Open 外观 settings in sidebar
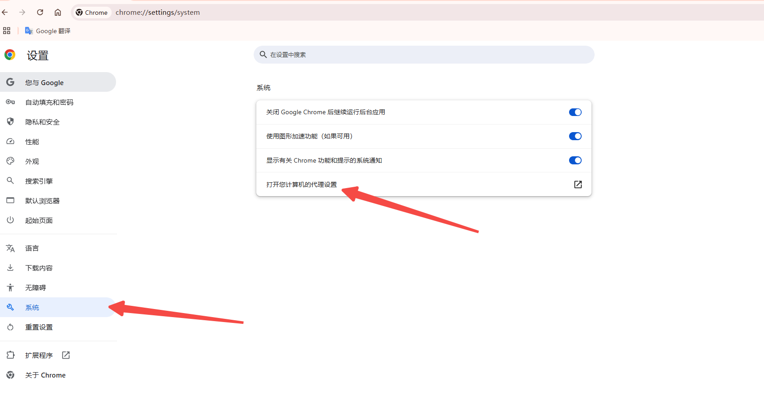This screenshot has height=395, width=764. click(32, 162)
